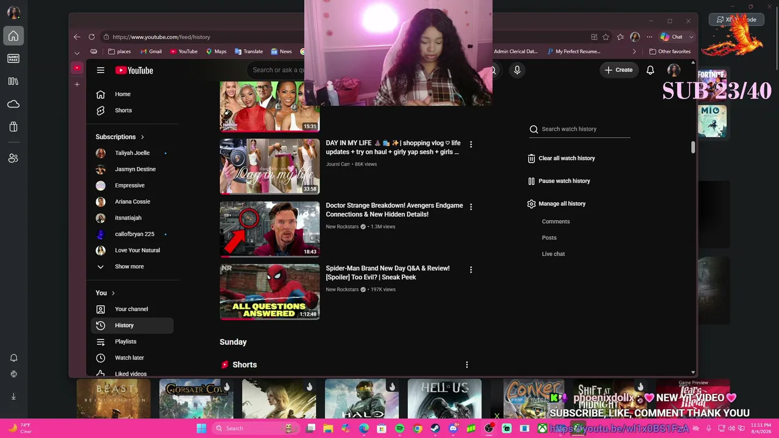This screenshot has width=779, height=438.
Task: Open the Other favorites folder
Action: 670,52
